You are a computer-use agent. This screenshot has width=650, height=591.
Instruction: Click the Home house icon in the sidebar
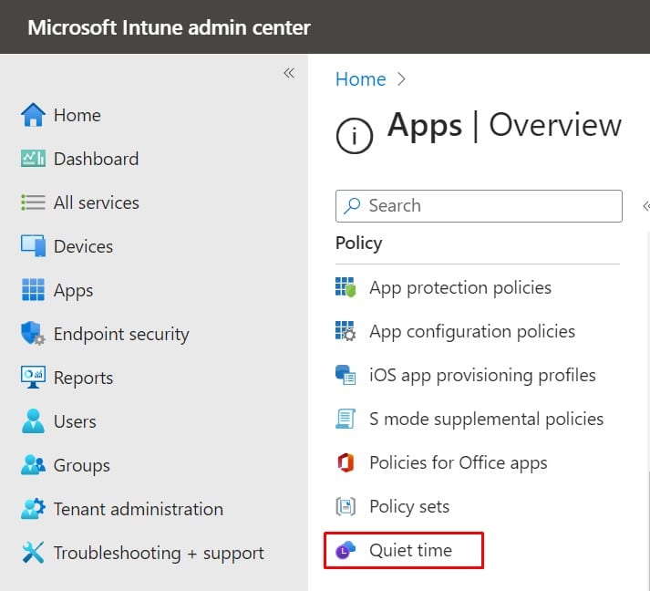[x=33, y=115]
